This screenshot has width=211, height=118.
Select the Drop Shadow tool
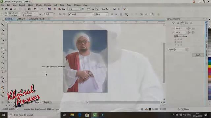point(3,77)
